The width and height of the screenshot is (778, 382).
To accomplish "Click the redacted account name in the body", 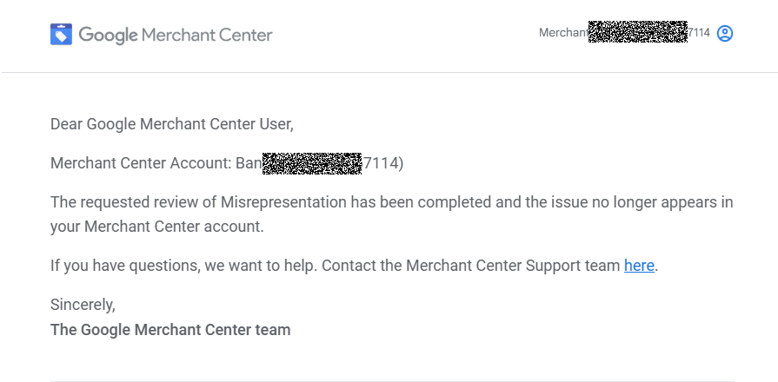I will point(311,163).
